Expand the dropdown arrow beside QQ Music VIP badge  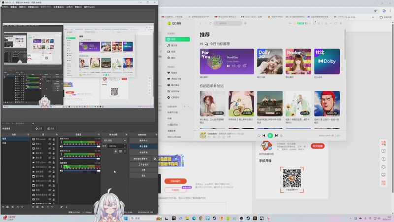[x=310, y=23]
